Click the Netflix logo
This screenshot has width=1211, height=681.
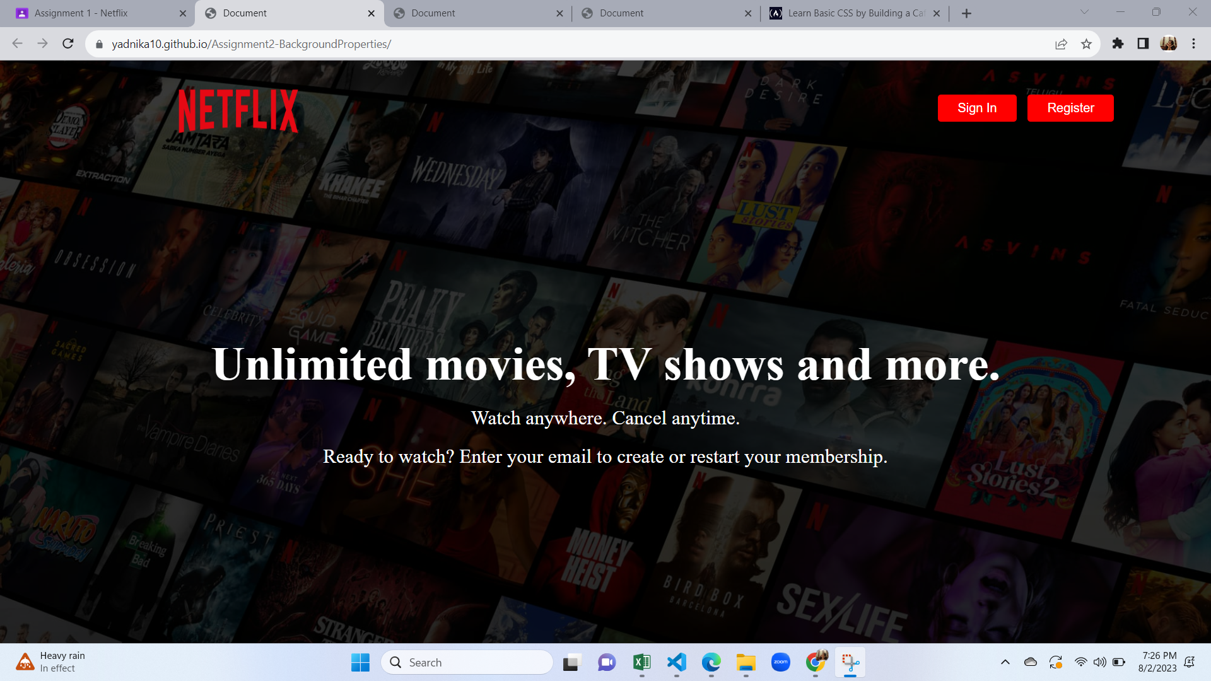[x=238, y=110]
